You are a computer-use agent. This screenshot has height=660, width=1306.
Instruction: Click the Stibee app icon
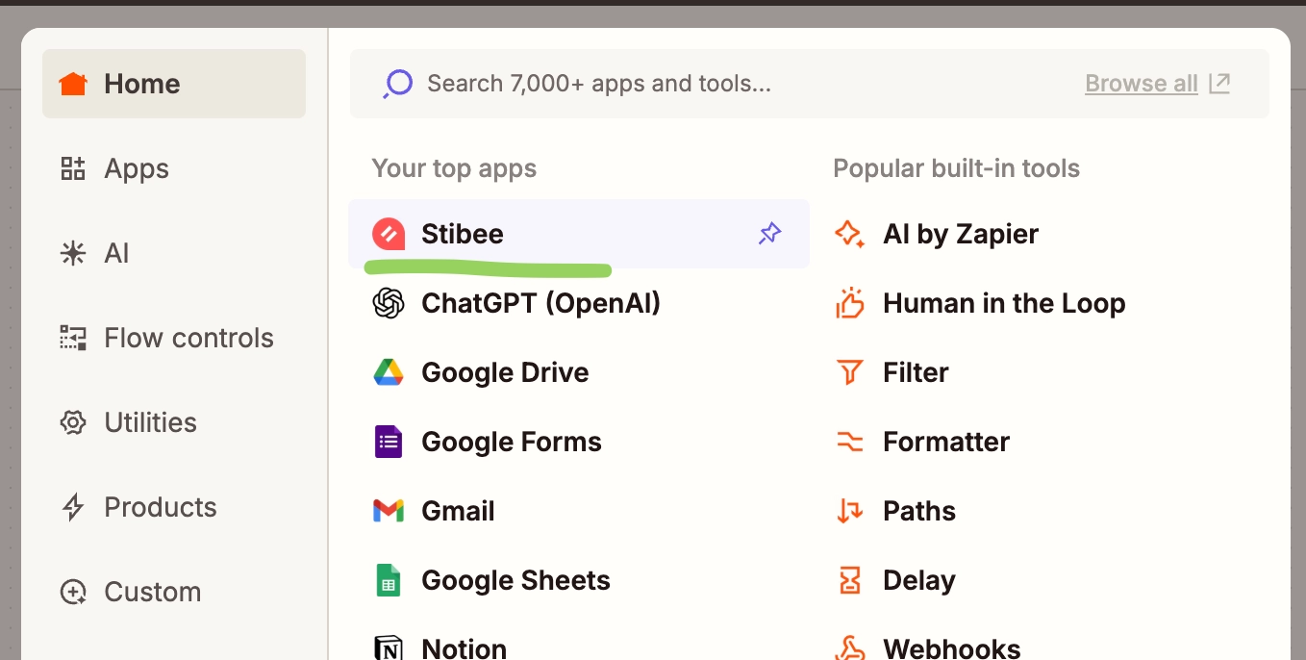[389, 234]
